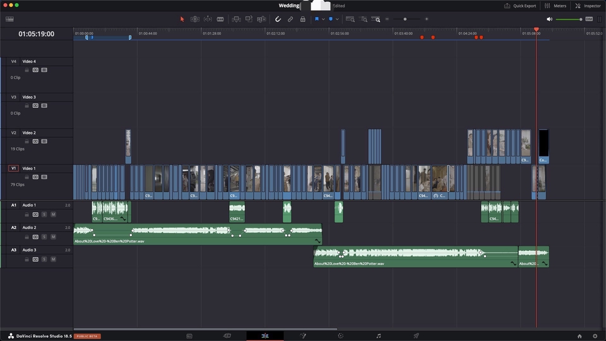This screenshot has height=341, width=606.
Task: Open the Project Manager home icon
Action: coord(579,337)
